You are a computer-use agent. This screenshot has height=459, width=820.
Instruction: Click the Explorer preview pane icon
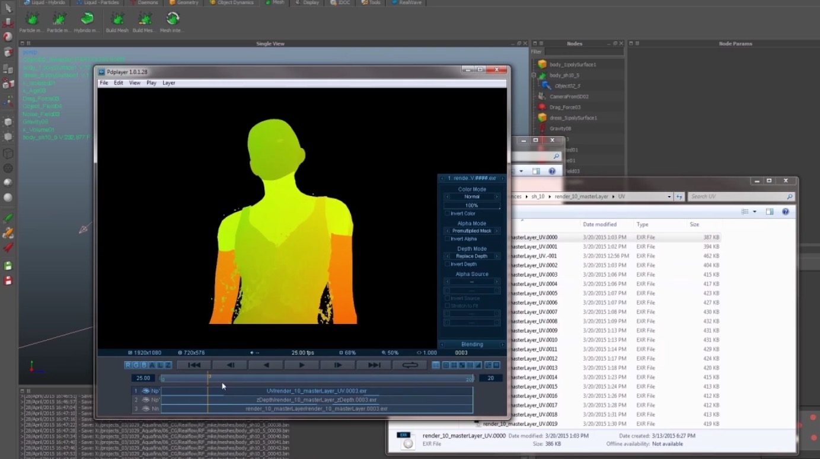point(770,211)
